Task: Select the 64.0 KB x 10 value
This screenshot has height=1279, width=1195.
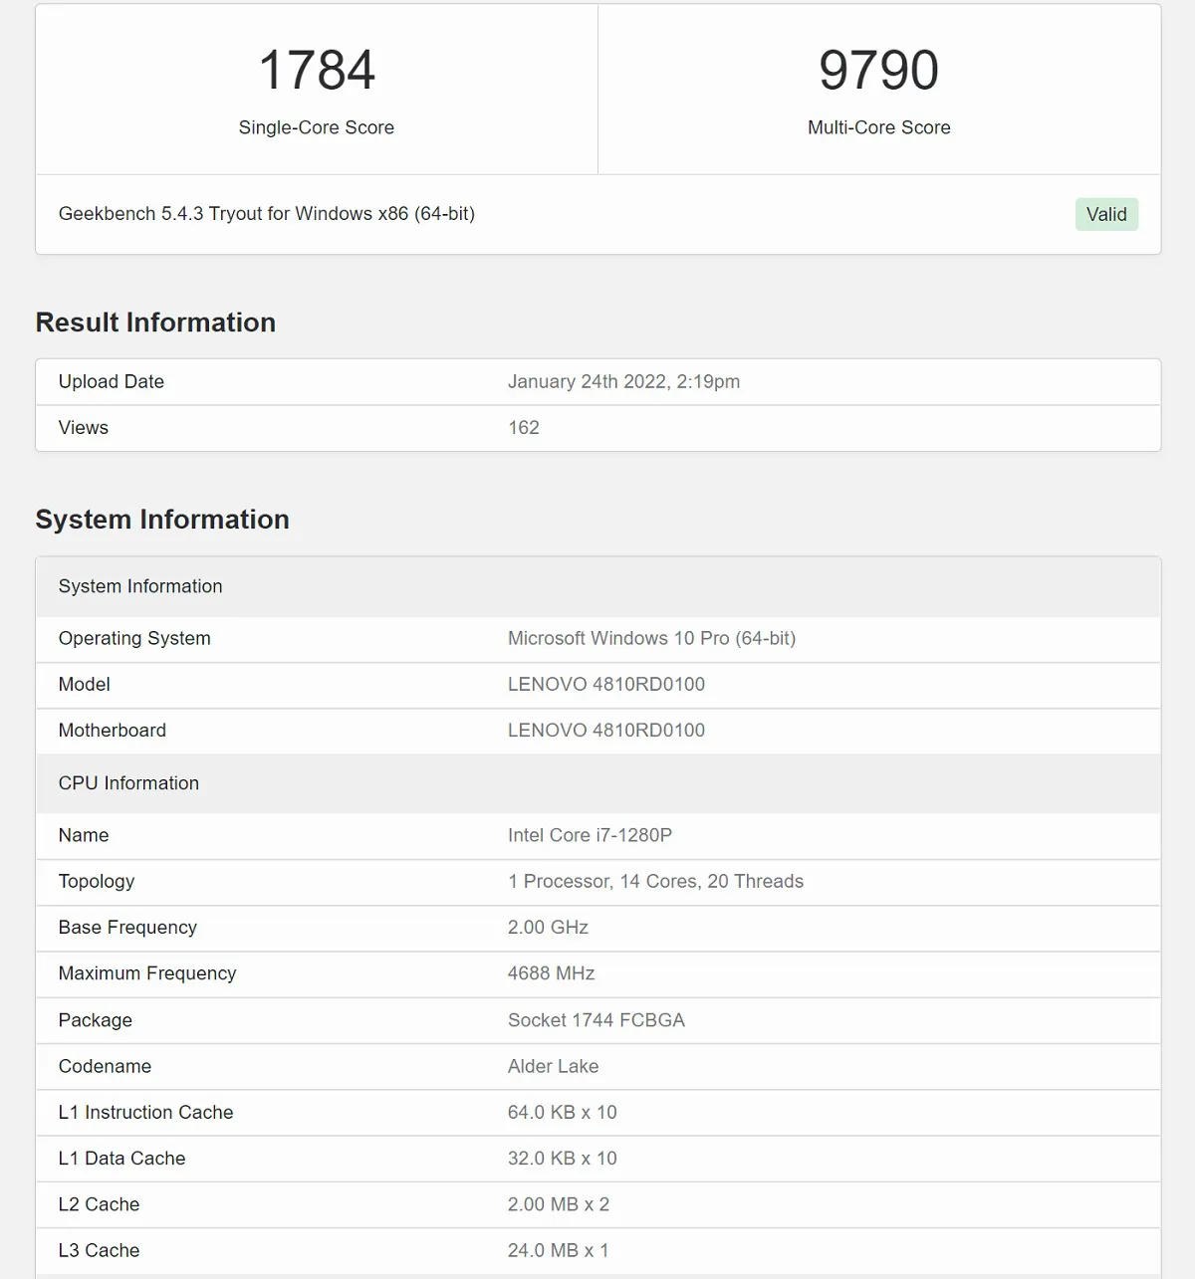Action: (x=562, y=1113)
